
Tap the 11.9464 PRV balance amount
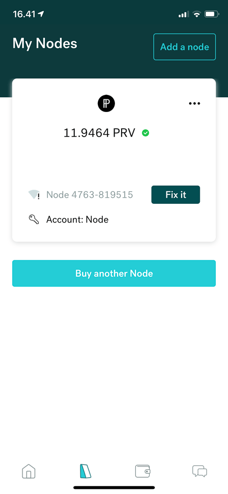coord(99,133)
